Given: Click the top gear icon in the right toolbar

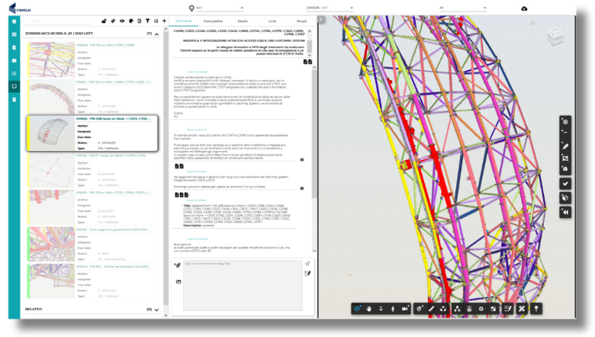Looking at the screenshot, I should [x=565, y=122].
